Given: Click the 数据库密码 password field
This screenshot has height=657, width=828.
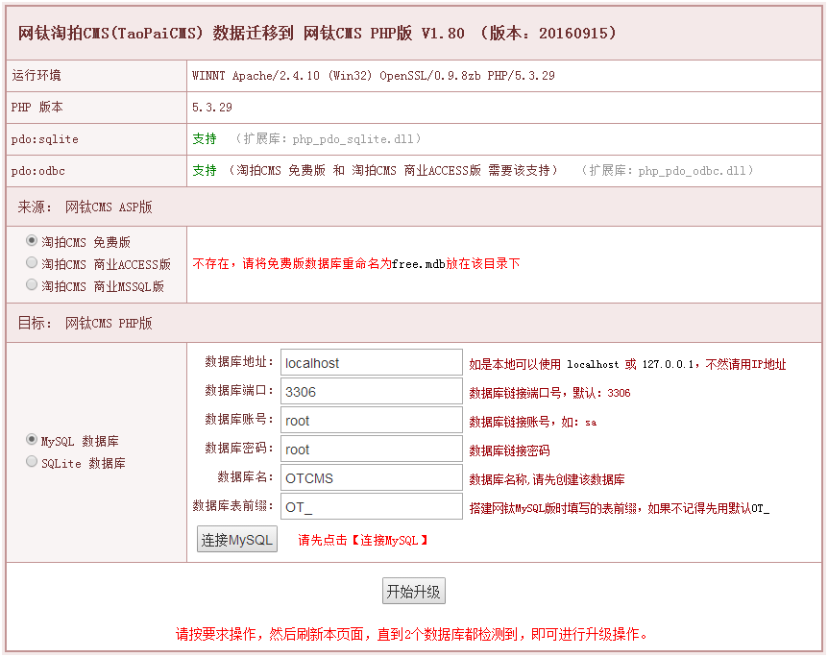Looking at the screenshot, I should [370, 449].
